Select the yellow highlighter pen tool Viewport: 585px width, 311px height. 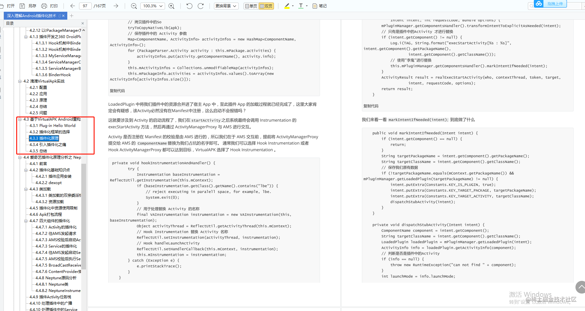click(x=287, y=6)
